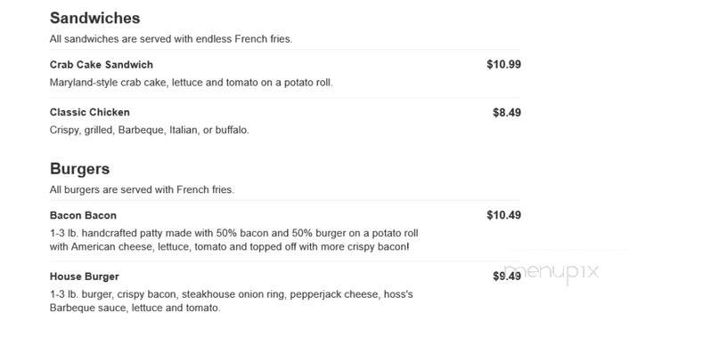The width and height of the screenshot is (711, 345).
Task: Click the Crispy, grilled, Barbeque description line
Action: 149,131
